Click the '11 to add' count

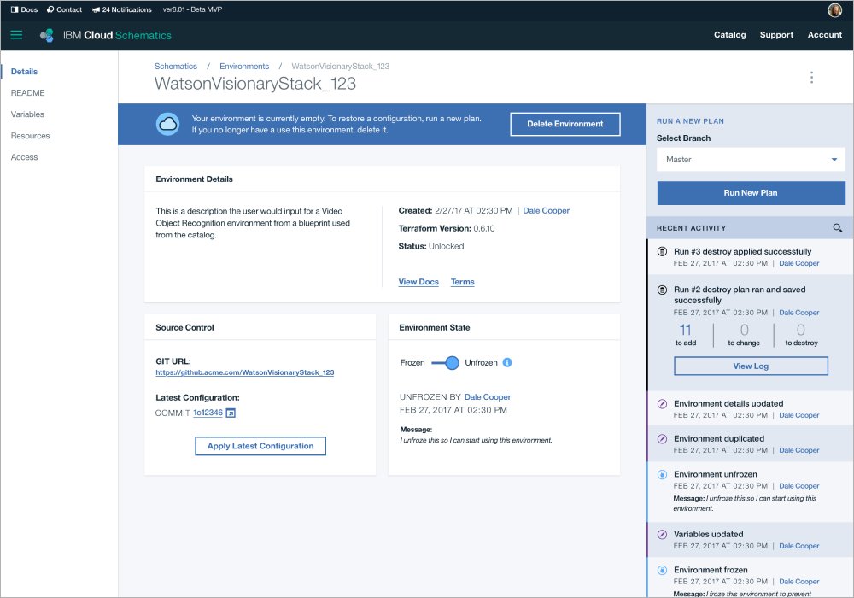(685, 334)
